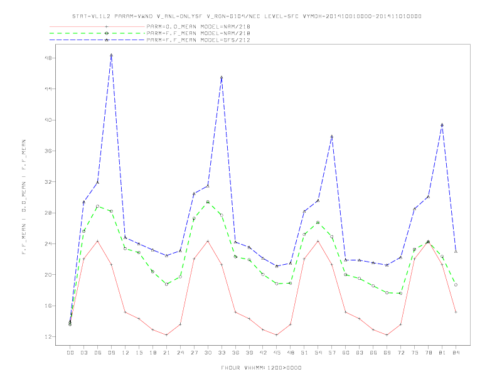Click x-axis tick label 03

click(83, 353)
